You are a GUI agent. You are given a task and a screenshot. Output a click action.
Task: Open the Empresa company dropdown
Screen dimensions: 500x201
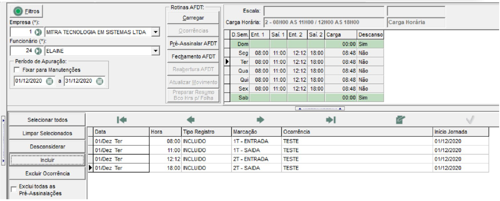pos(155,32)
